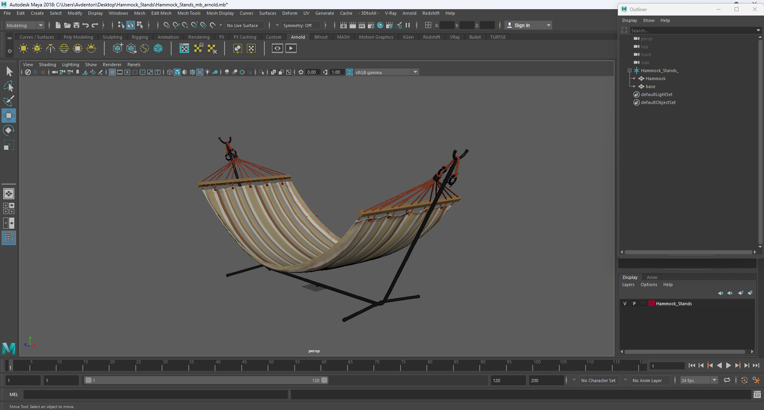Open the No Anim Layer dropdown
This screenshot has height=410, width=764.
(625, 380)
